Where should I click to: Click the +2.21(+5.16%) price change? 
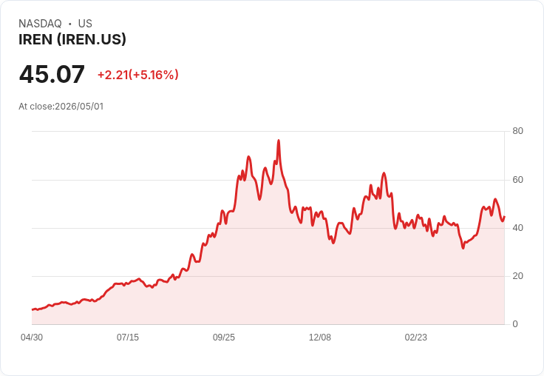click(138, 75)
